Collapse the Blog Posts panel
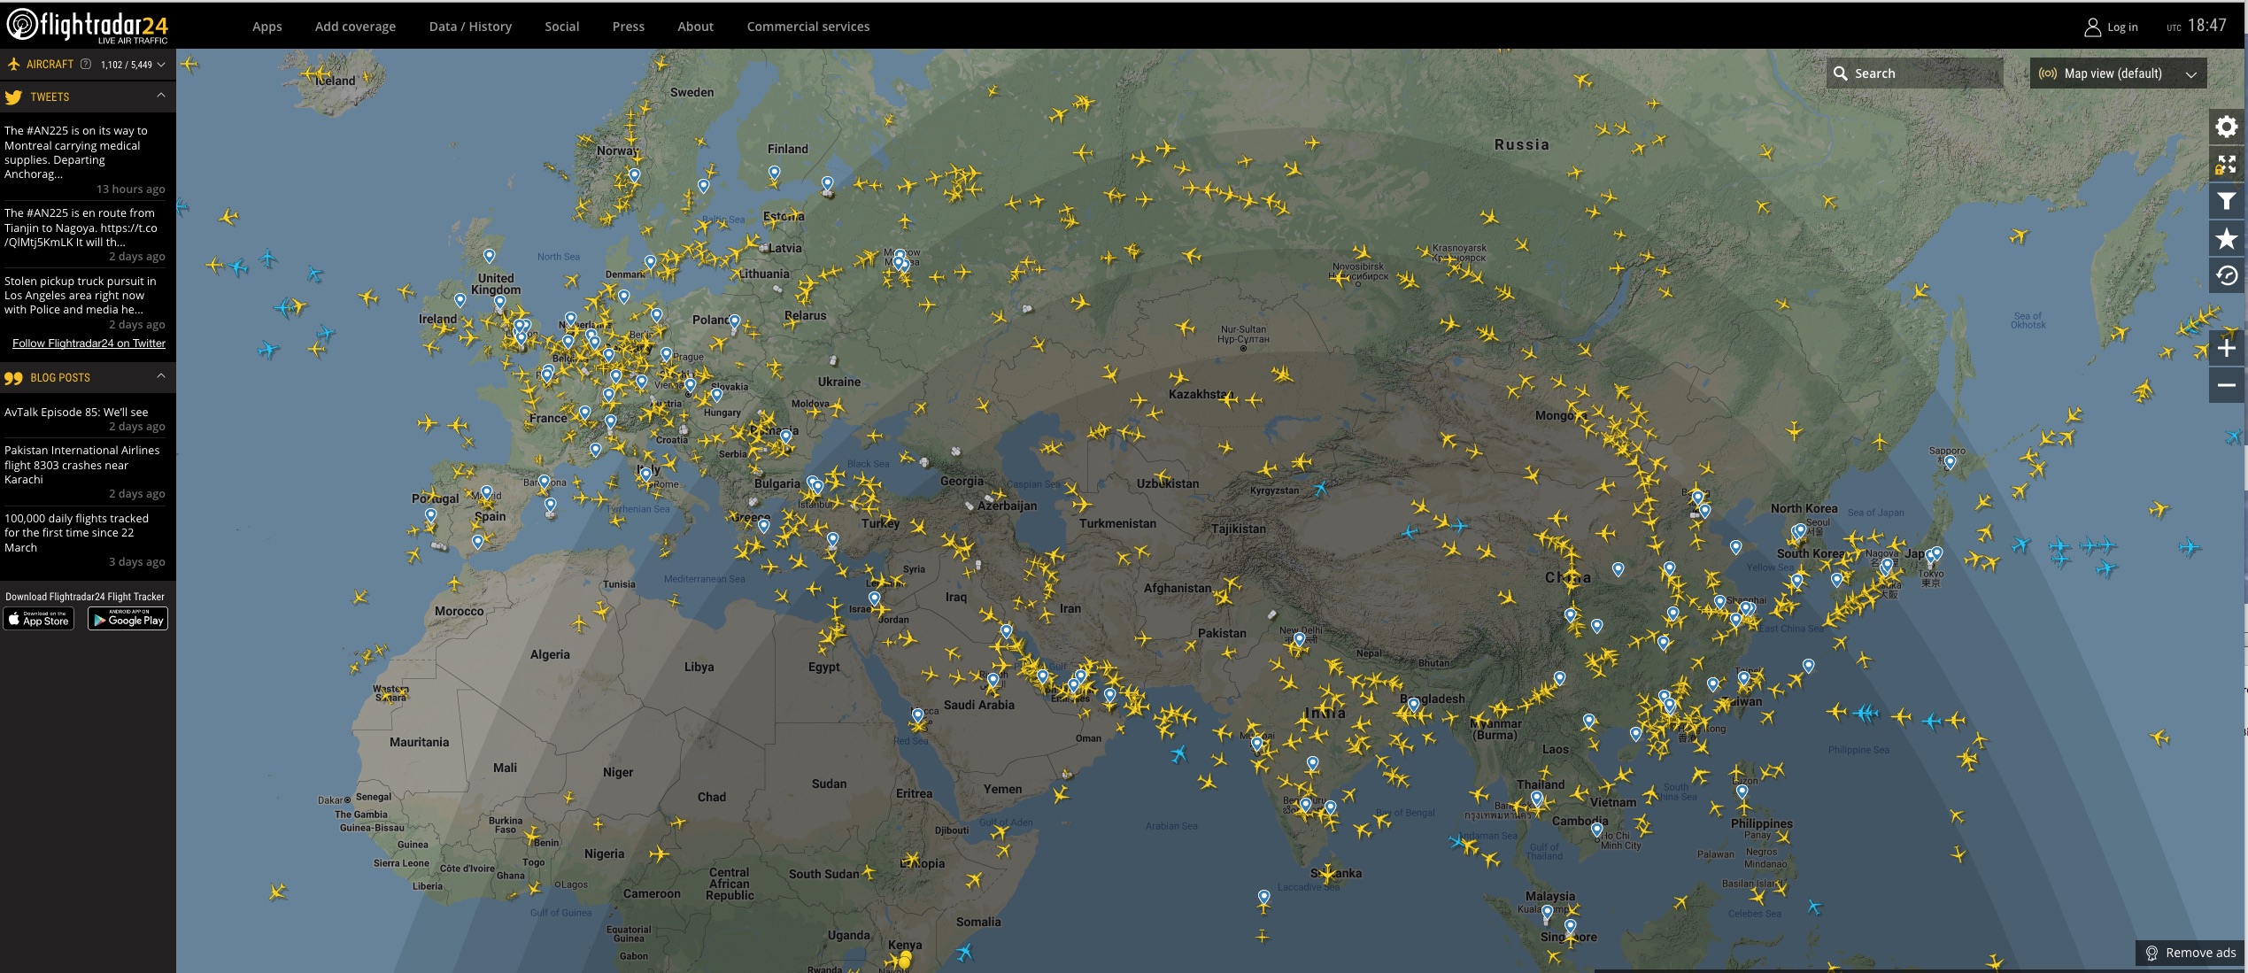2248x973 pixels. [x=160, y=376]
